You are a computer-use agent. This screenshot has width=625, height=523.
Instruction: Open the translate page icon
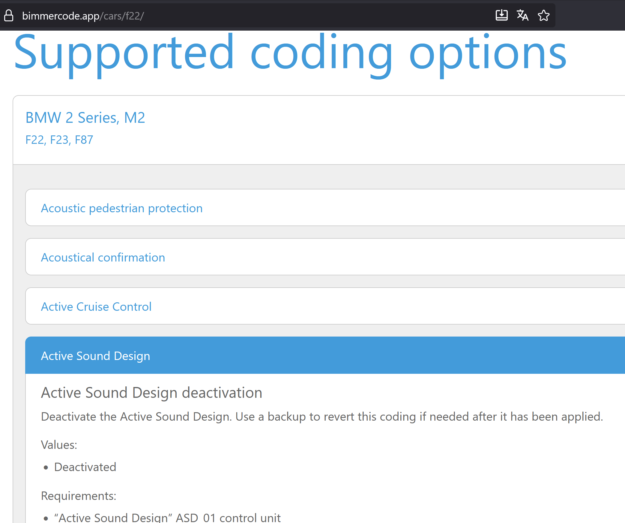tap(522, 15)
